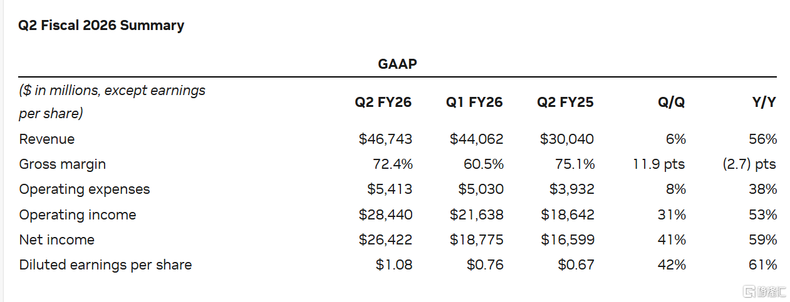Click the Q2 FY25 column header

pos(565,102)
